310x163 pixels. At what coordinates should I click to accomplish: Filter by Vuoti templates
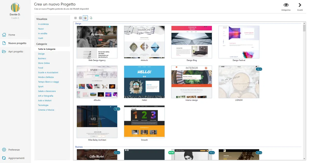click(x=41, y=38)
